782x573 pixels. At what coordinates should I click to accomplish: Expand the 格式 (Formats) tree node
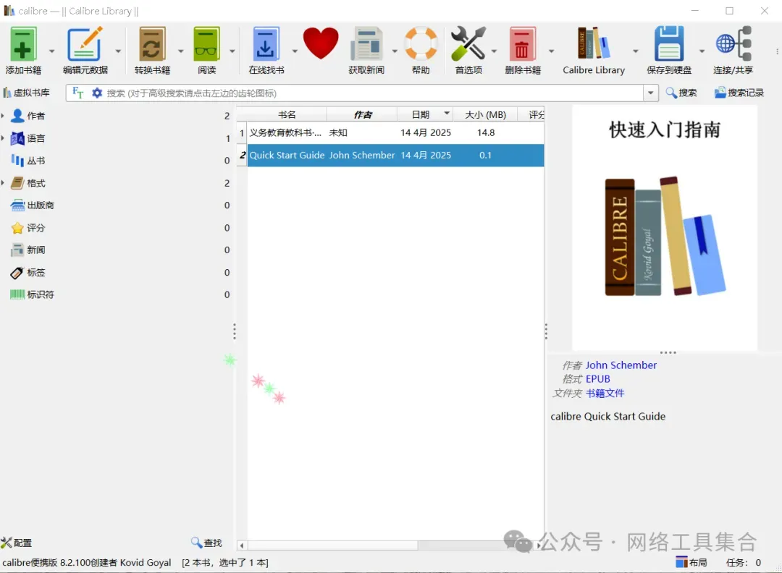[3, 183]
